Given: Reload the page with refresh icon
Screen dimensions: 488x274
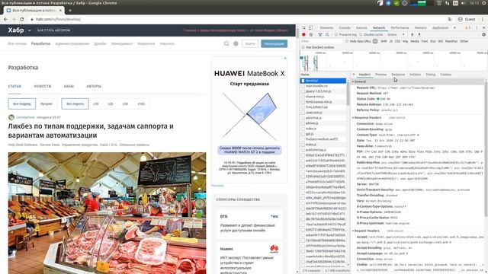Looking at the screenshot, I should coord(22,19).
